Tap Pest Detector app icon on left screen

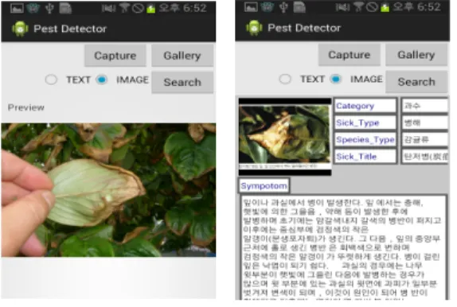pyautogui.click(x=20, y=29)
